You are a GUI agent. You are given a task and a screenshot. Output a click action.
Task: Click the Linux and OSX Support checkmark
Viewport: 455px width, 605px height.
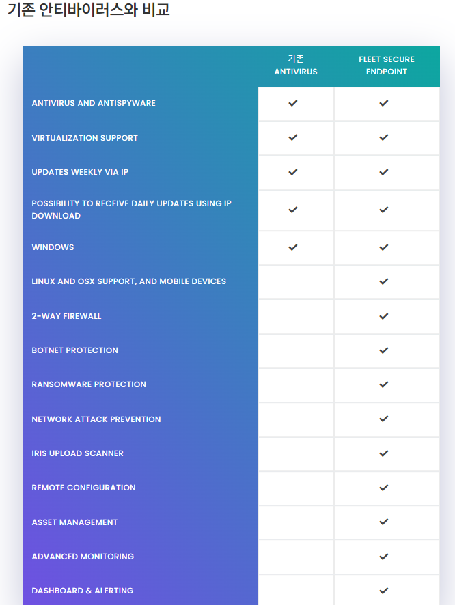click(384, 281)
